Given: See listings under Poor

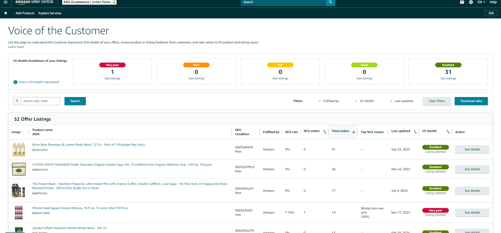Looking at the screenshot, I should [x=196, y=78].
